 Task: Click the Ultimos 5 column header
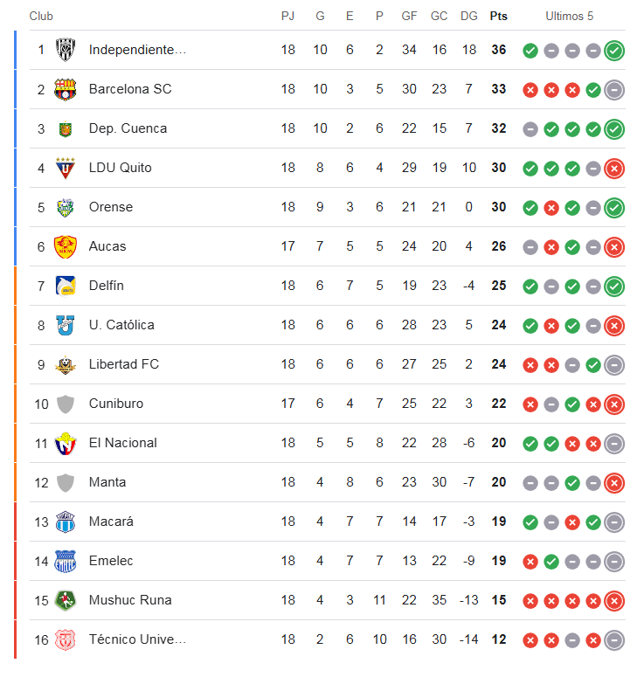[569, 16]
